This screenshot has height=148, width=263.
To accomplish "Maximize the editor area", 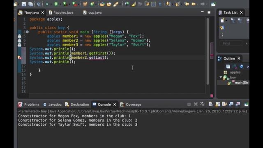I will coord(209,12).
